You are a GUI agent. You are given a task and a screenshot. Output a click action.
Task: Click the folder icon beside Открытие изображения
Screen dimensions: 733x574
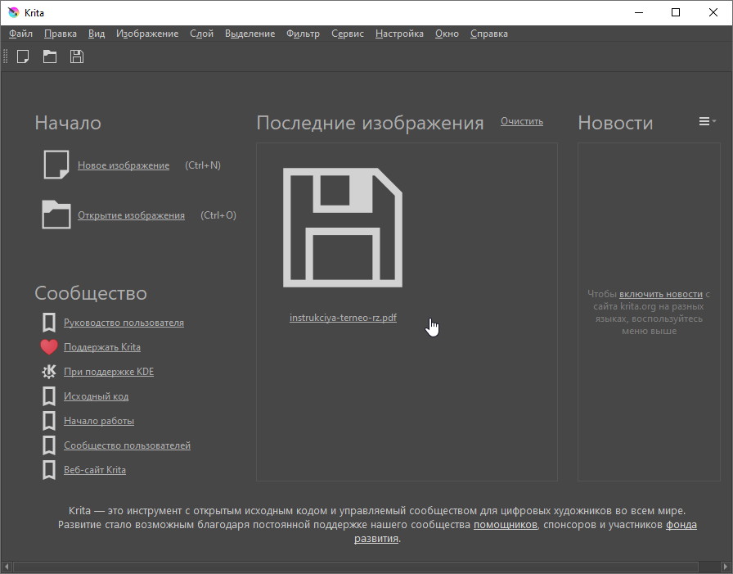[x=56, y=215]
